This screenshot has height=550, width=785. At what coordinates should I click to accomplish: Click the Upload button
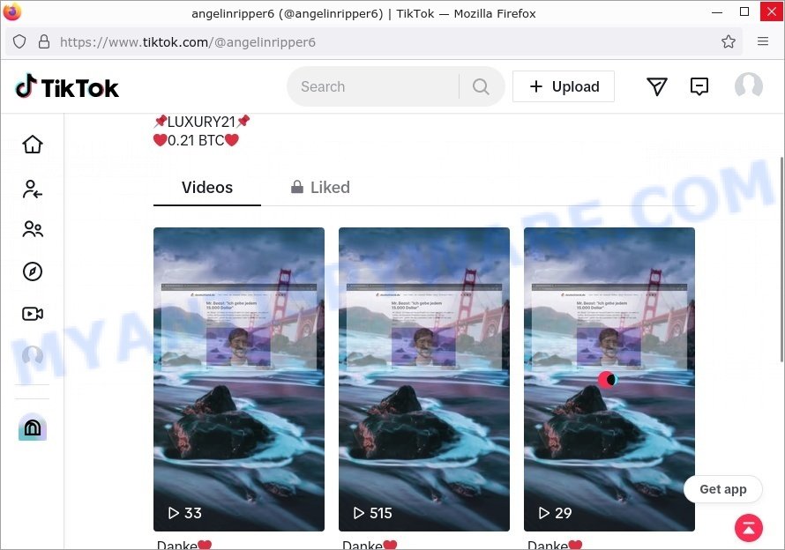tap(564, 86)
